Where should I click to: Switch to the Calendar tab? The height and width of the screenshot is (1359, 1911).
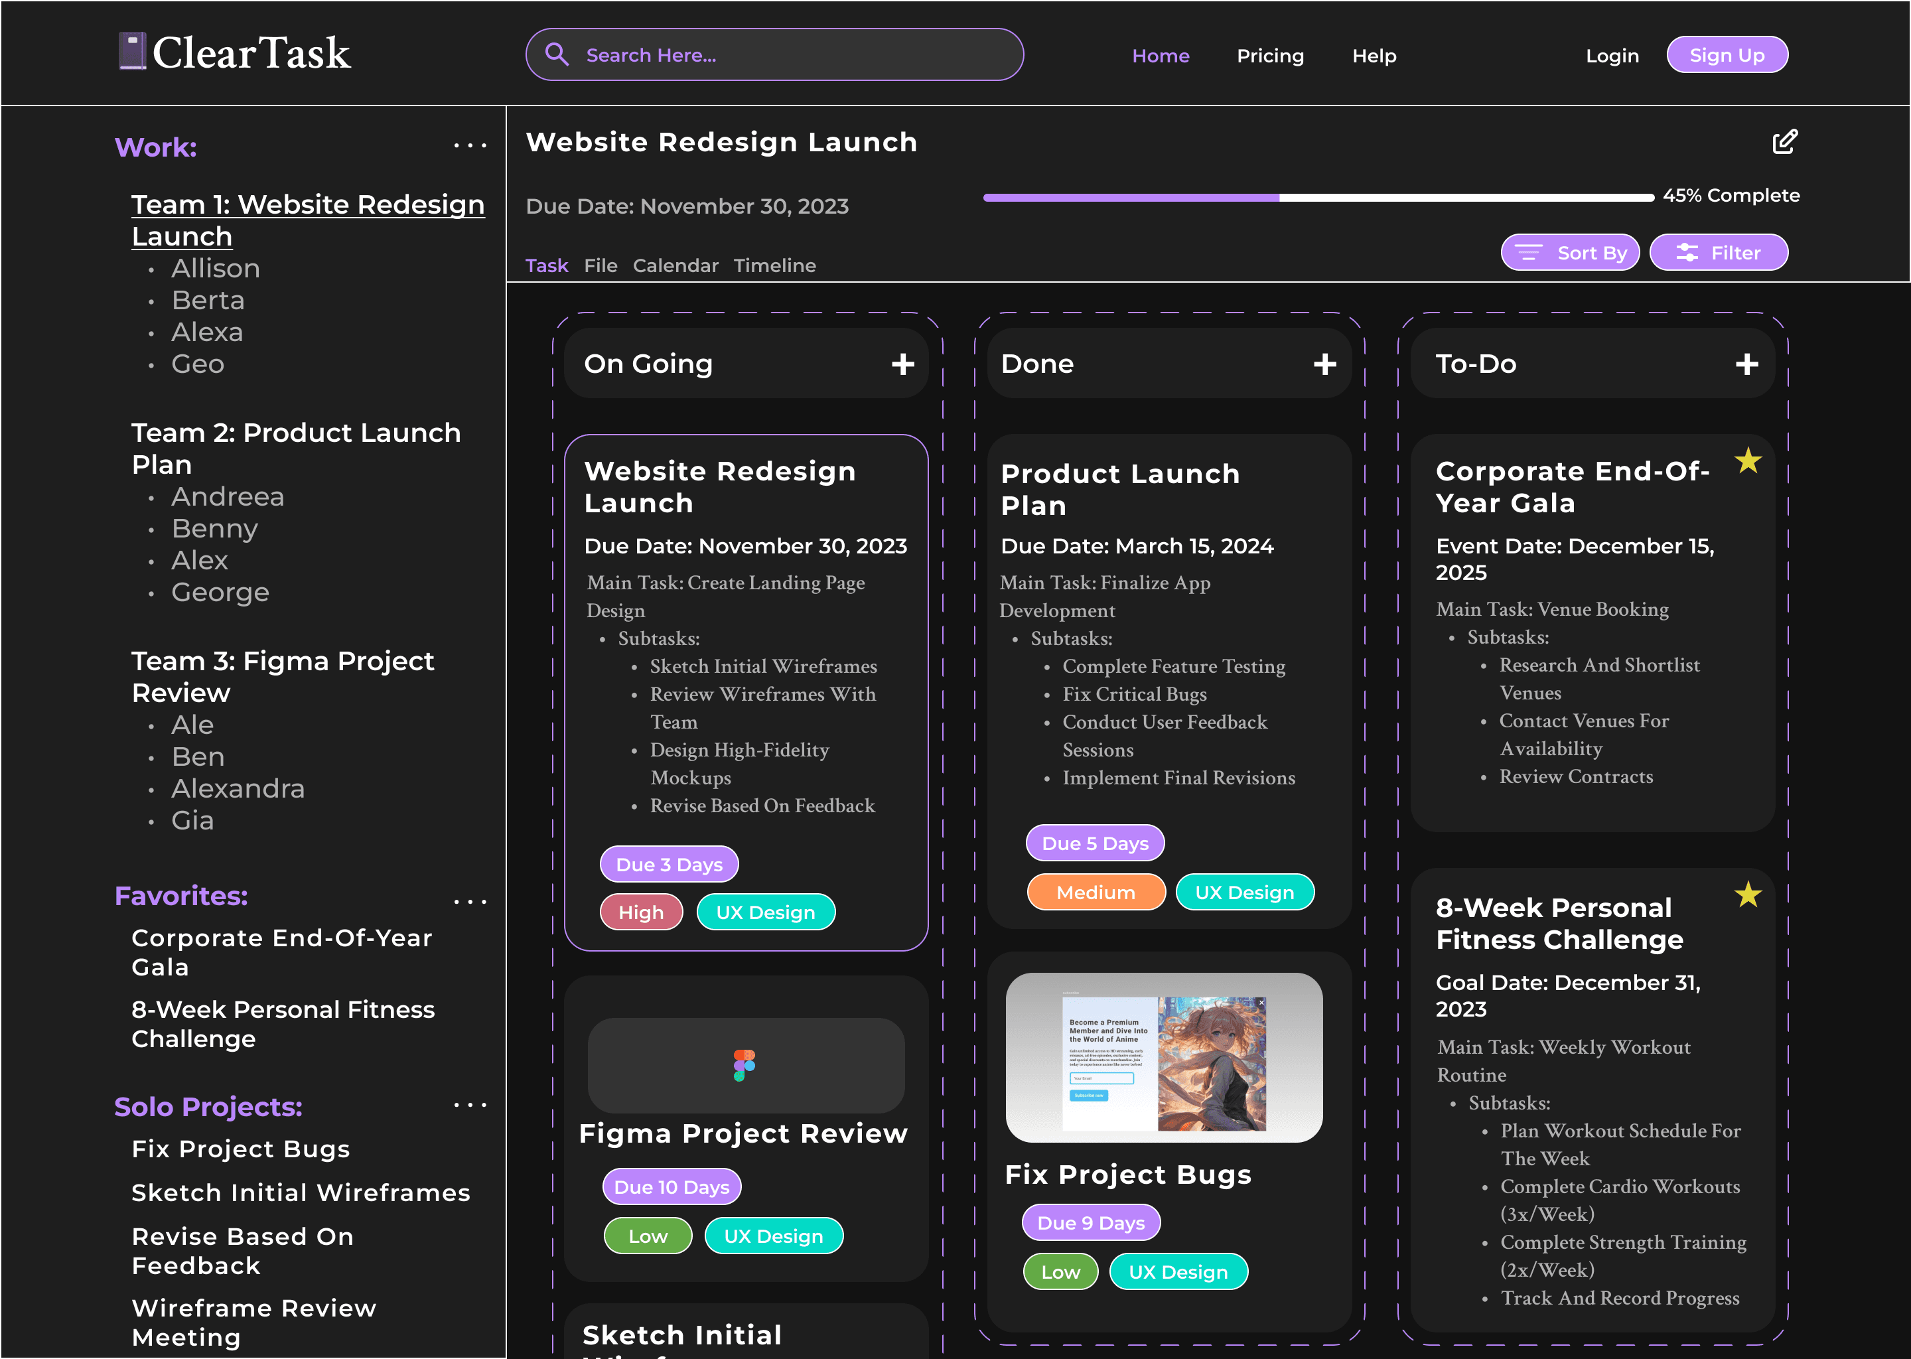(675, 266)
